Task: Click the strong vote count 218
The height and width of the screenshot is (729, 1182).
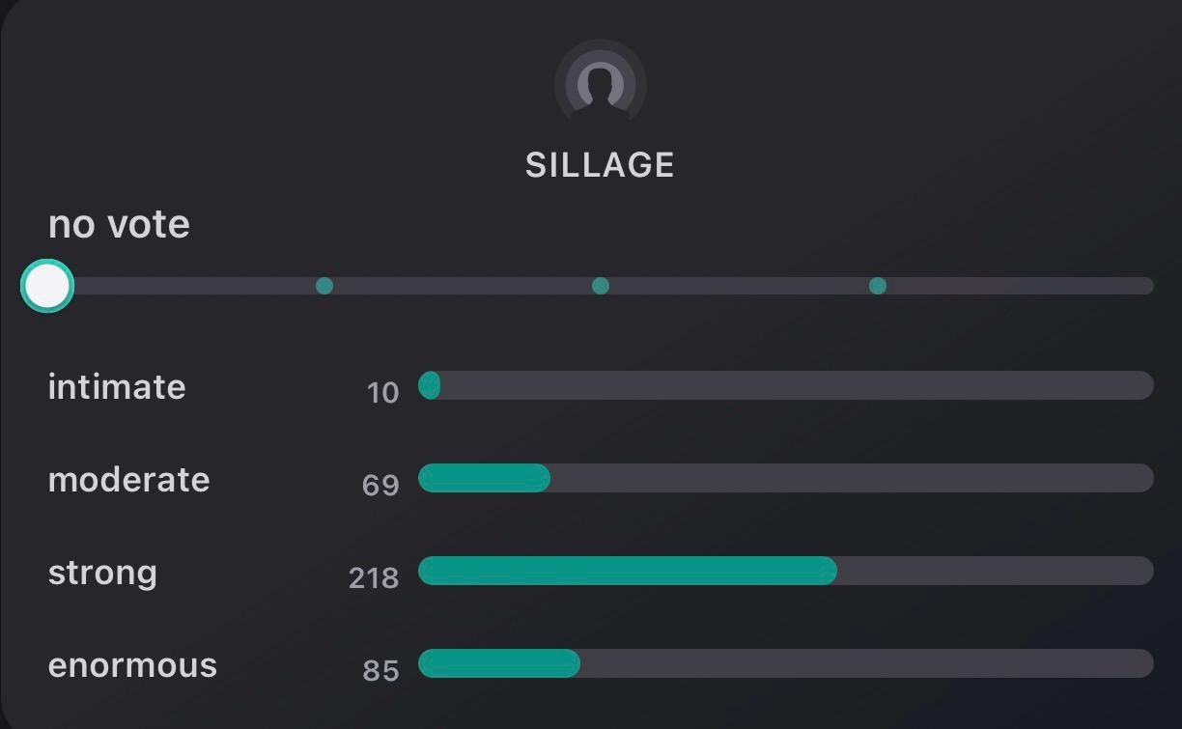Action: 374,577
